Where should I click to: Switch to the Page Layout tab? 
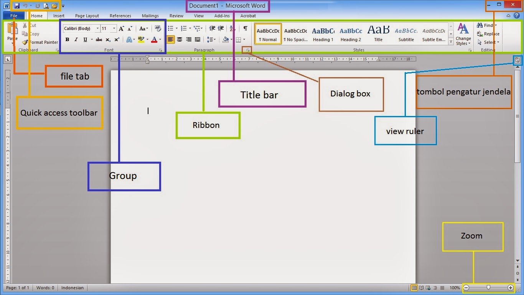point(87,16)
